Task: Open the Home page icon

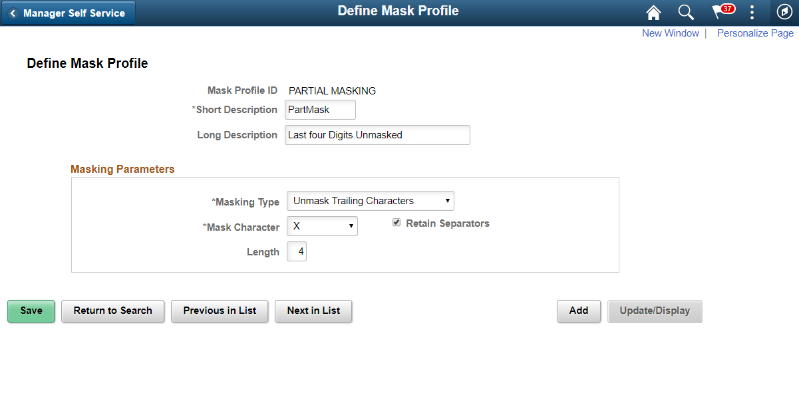Action: 653,12
